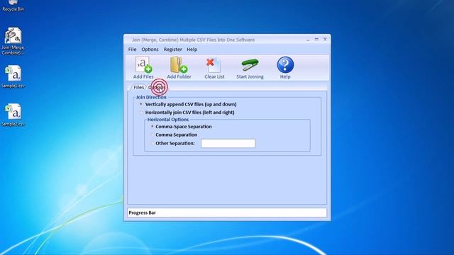
Task: Click the Help question mark icon
Action: [x=285, y=64]
